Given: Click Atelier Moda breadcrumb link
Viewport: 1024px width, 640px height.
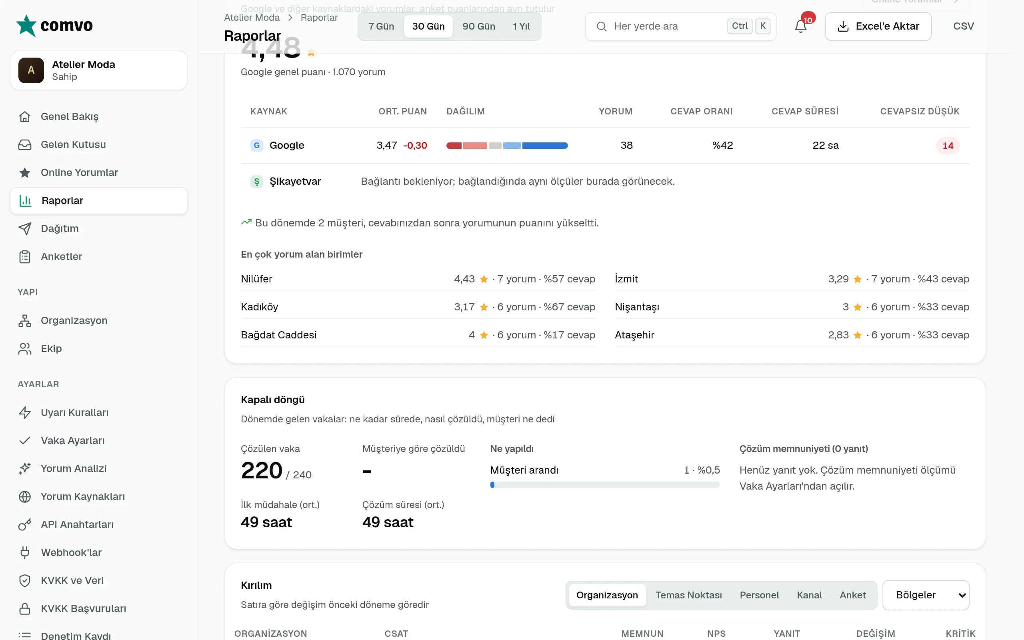Looking at the screenshot, I should coord(252,18).
